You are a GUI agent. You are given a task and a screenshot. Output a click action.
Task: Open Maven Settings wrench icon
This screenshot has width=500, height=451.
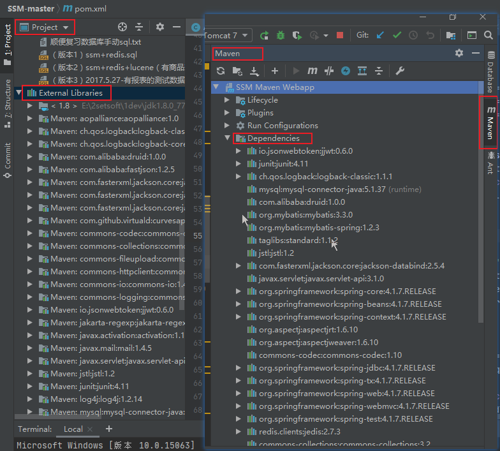(401, 71)
